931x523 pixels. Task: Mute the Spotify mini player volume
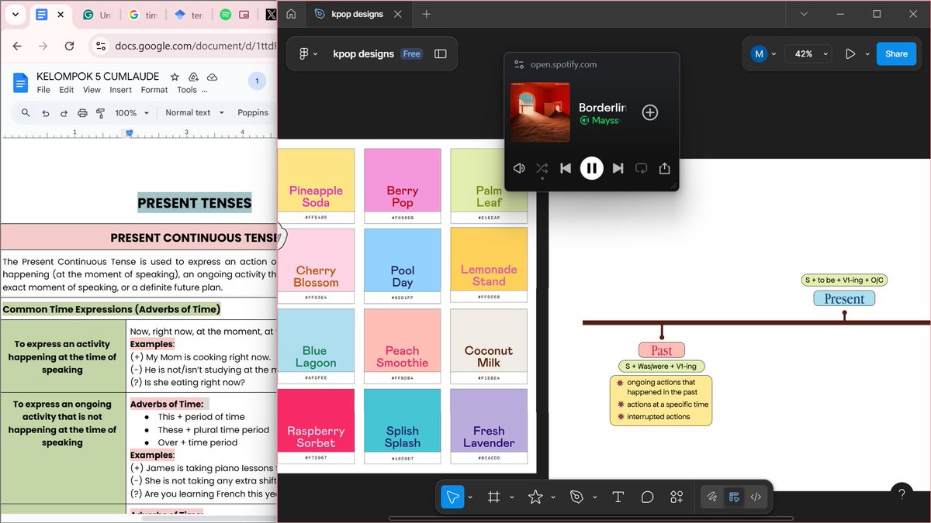click(519, 168)
